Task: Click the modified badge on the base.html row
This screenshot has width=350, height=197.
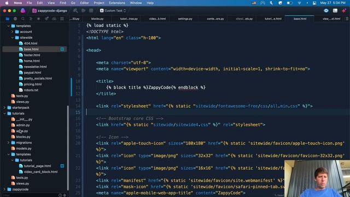Action: pos(62,49)
